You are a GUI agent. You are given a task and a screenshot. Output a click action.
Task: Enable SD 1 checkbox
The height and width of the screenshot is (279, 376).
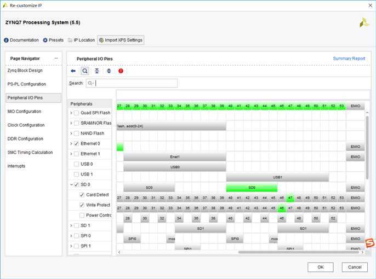tap(77, 225)
